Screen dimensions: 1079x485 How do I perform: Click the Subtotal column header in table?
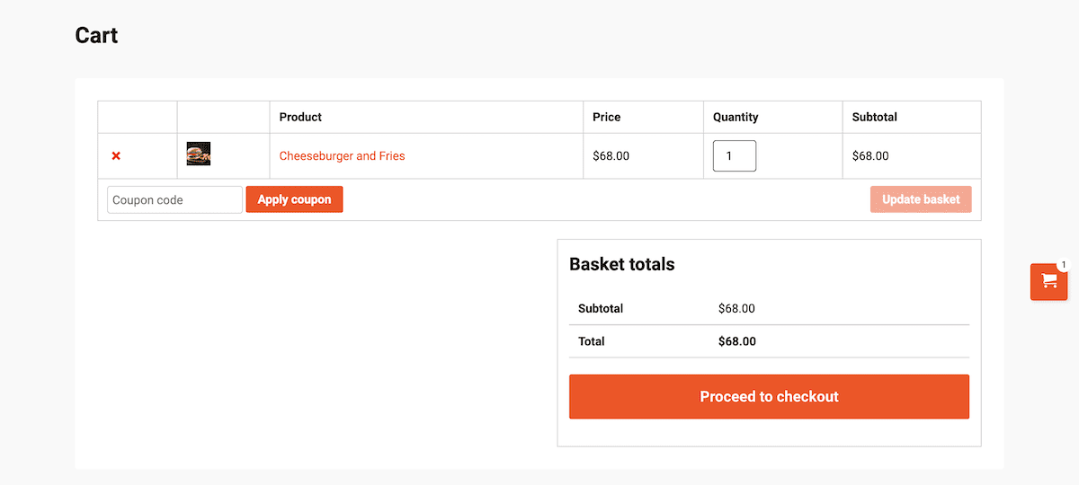tap(875, 117)
